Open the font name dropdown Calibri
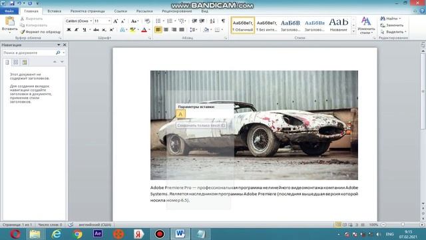The width and height of the screenshot is (426, 240). (91, 21)
